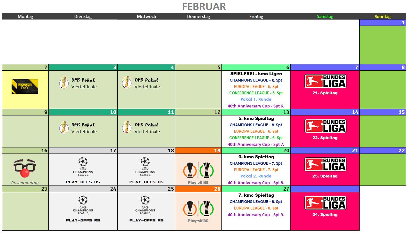The image size is (408, 237).
Task: Click the Deadline Day icon
Action: point(25,86)
